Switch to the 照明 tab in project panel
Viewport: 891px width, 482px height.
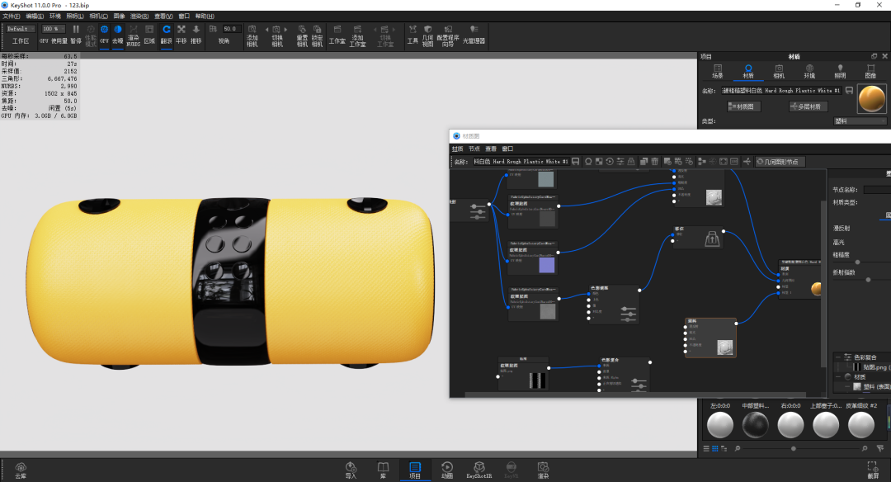coord(840,71)
